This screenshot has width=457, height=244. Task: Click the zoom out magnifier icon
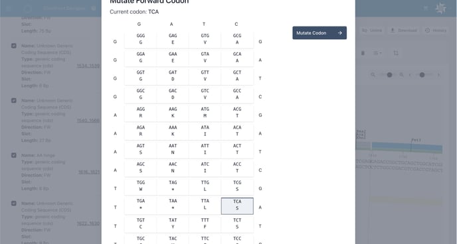coord(373,75)
